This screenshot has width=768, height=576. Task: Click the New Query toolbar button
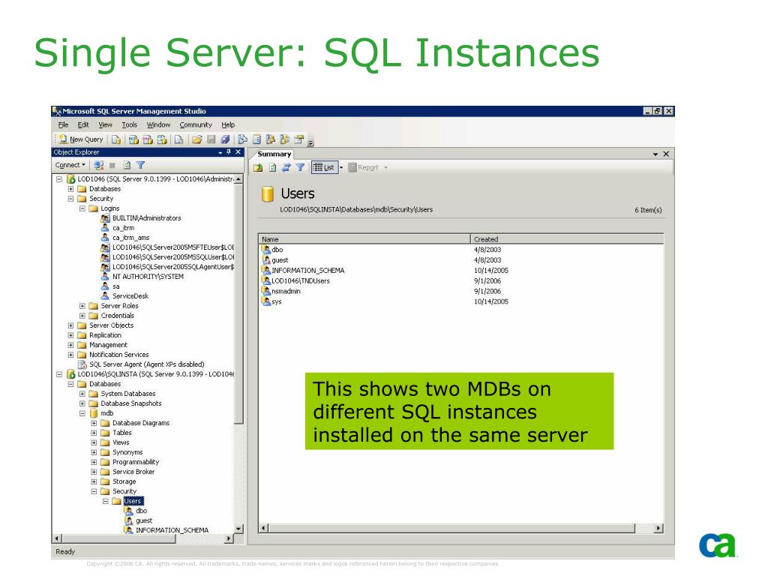point(81,139)
